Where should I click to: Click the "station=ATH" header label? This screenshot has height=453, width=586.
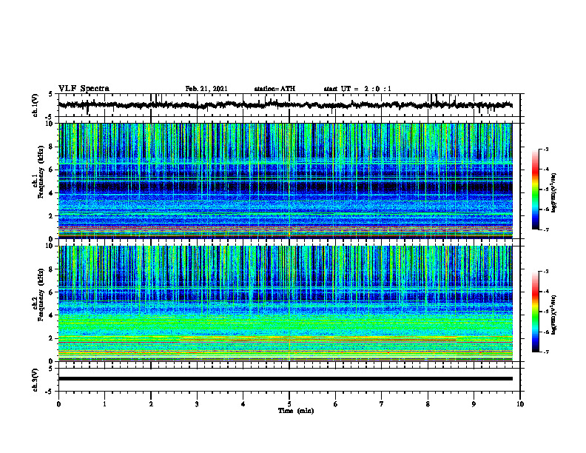[275, 89]
